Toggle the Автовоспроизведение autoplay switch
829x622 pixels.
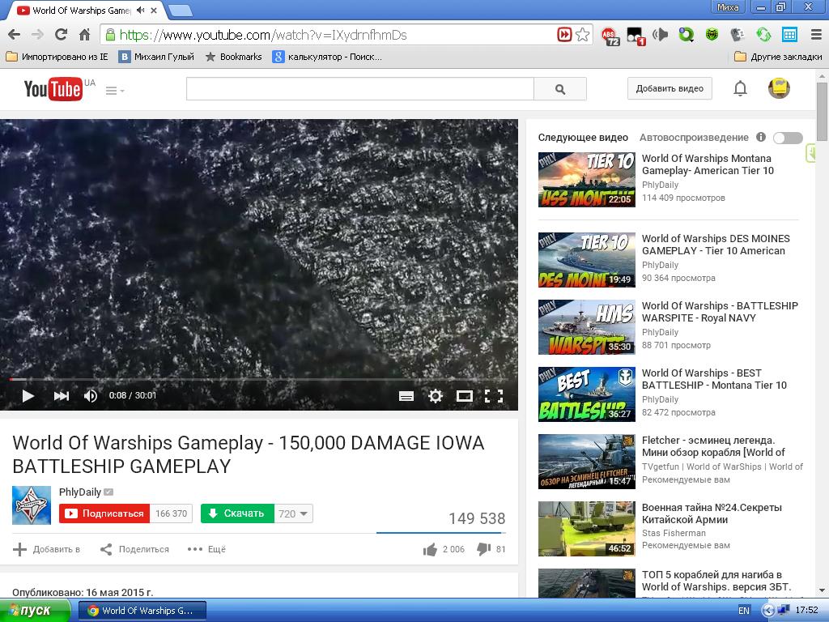click(x=788, y=138)
